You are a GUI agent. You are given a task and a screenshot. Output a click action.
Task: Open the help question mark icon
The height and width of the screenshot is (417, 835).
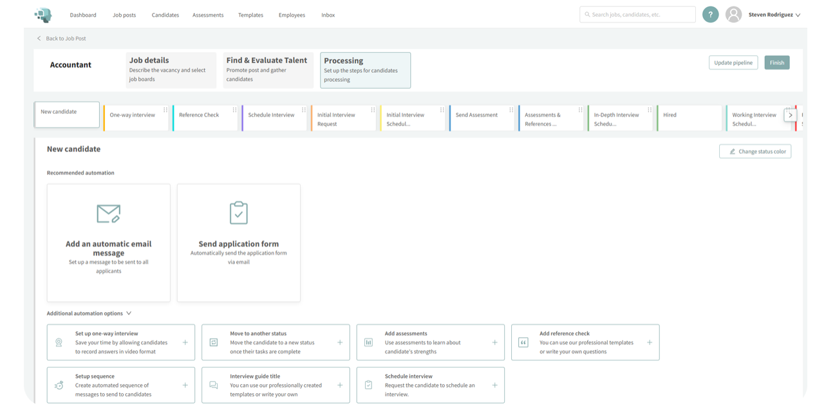pyautogui.click(x=711, y=14)
